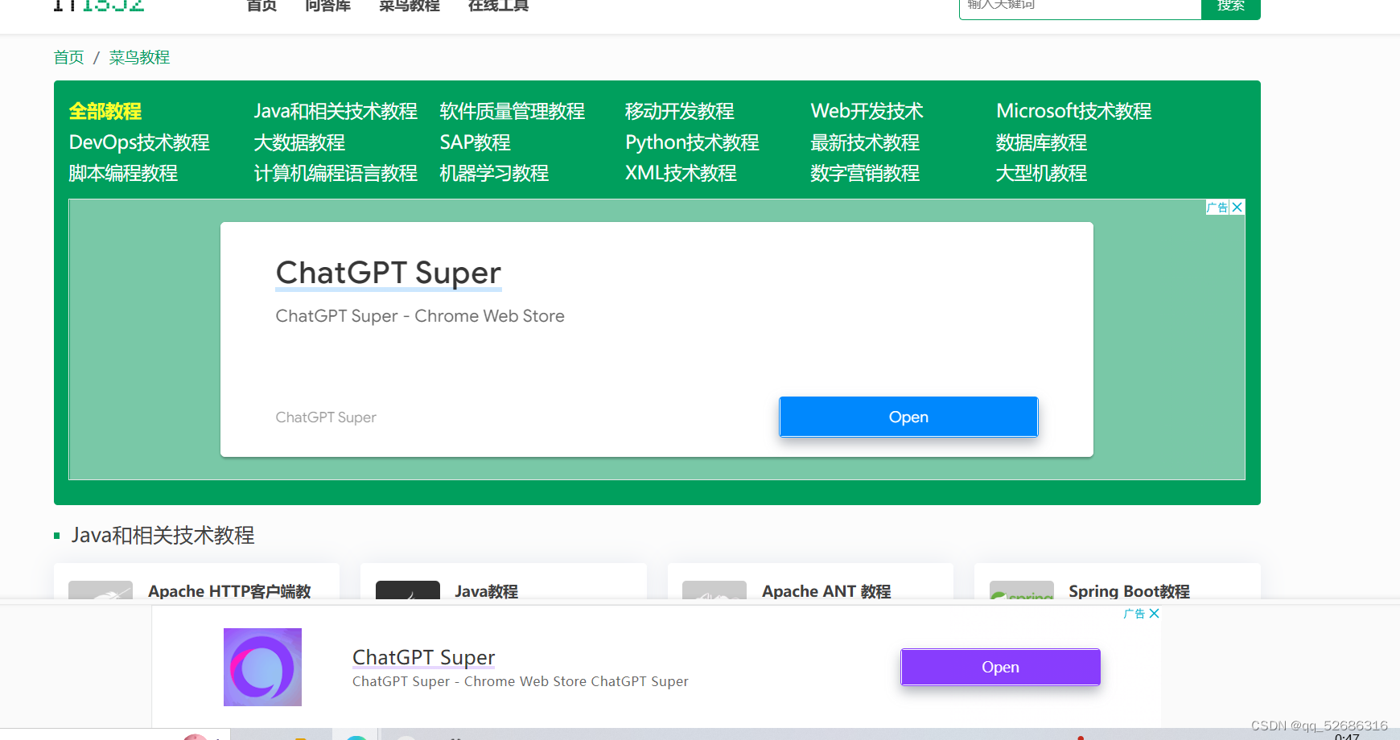Screen dimensions: 1400x740
Task: Open Python技术教程 category
Action: click(692, 142)
